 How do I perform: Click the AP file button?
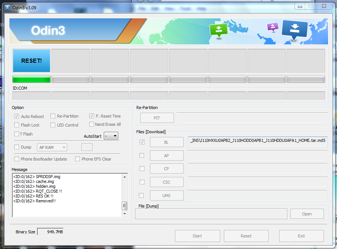pyautogui.click(x=166, y=155)
